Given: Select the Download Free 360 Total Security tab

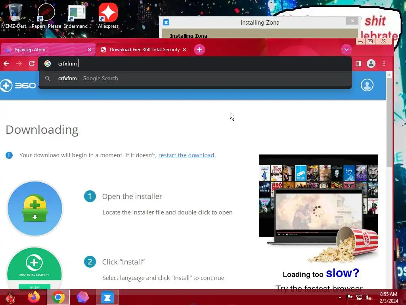Looking at the screenshot, I should (x=142, y=50).
